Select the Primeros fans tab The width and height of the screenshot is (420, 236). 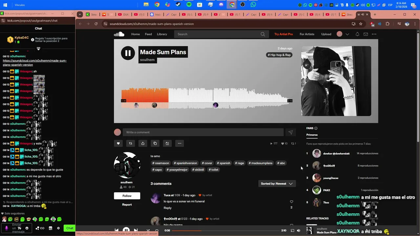(x=312, y=135)
